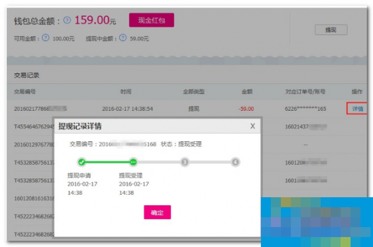Click transaction time 2016-02-17 14:38:54

pyautogui.click(x=128, y=109)
